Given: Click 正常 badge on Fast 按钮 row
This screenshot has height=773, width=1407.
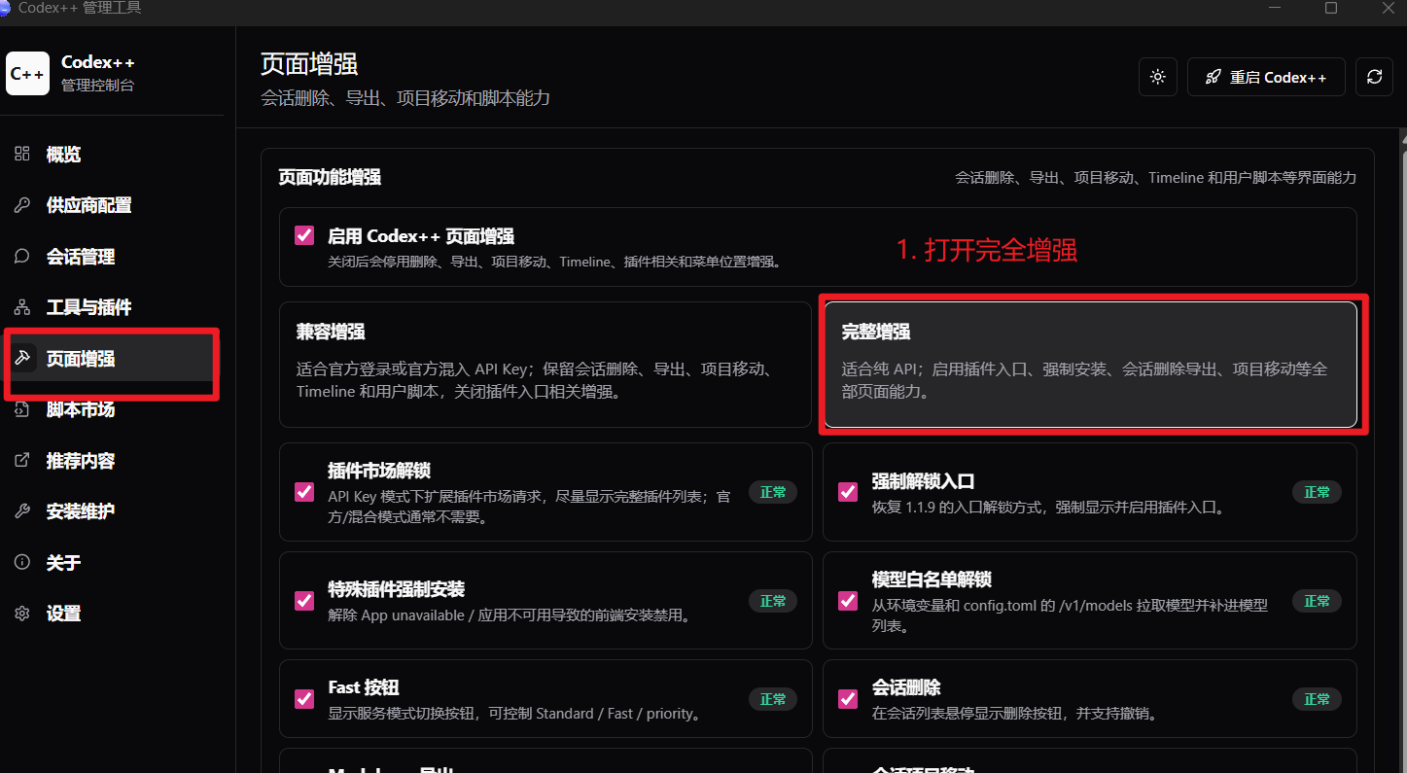Looking at the screenshot, I should 773,699.
